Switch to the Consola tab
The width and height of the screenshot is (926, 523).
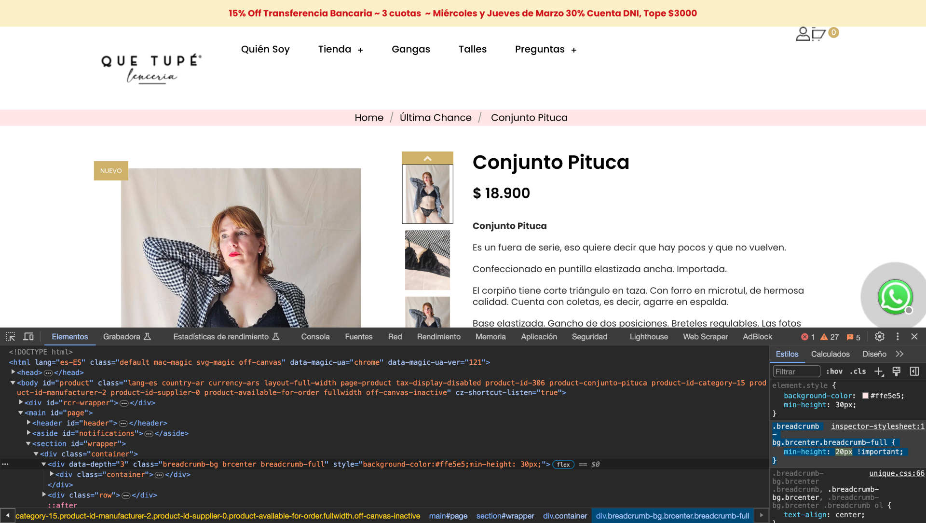[x=315, y=337]
